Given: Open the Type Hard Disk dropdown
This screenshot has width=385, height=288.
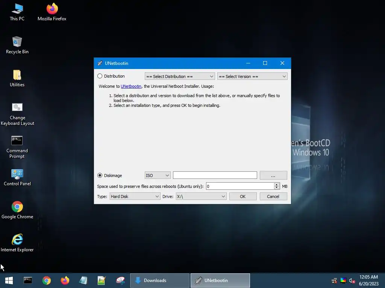Looking at the screenshot, I should (x=135, y=196).
